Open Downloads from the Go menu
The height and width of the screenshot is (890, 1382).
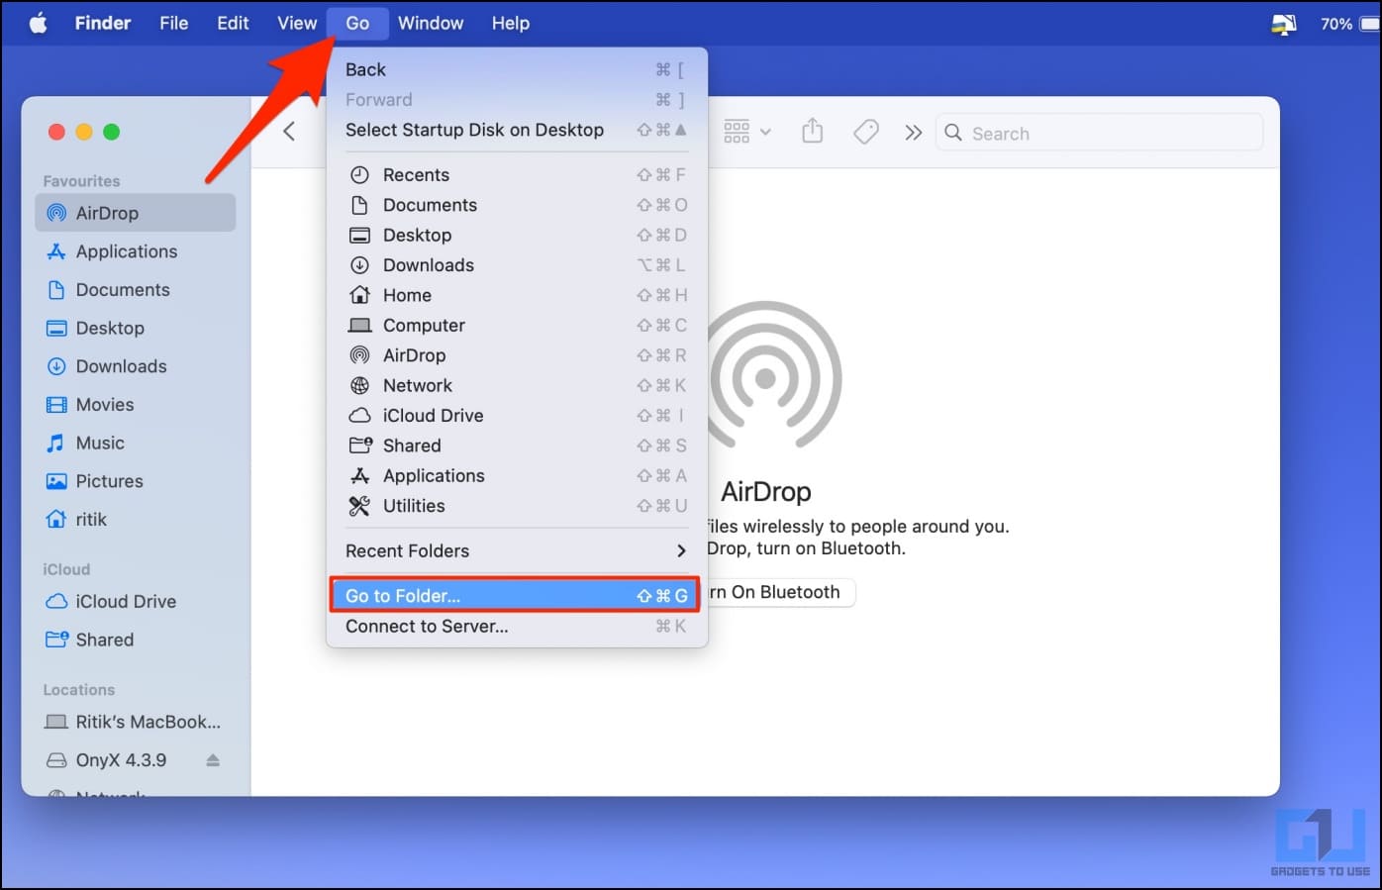pos(516,265)
